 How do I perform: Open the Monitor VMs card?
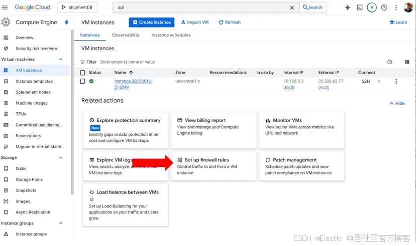[301, 130]
